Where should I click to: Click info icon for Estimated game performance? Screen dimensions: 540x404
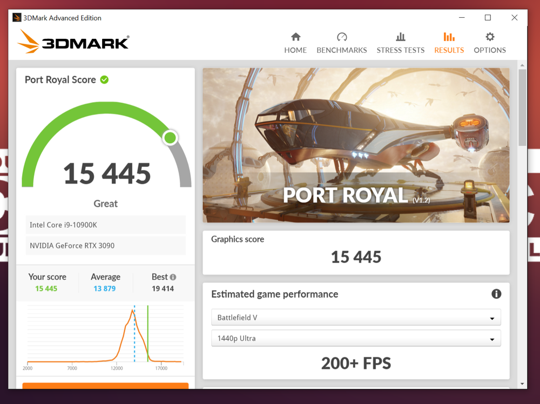496,294
